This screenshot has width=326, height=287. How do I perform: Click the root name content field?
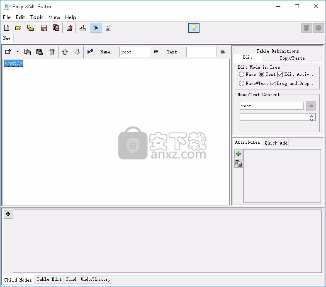[x=272, y=106]
